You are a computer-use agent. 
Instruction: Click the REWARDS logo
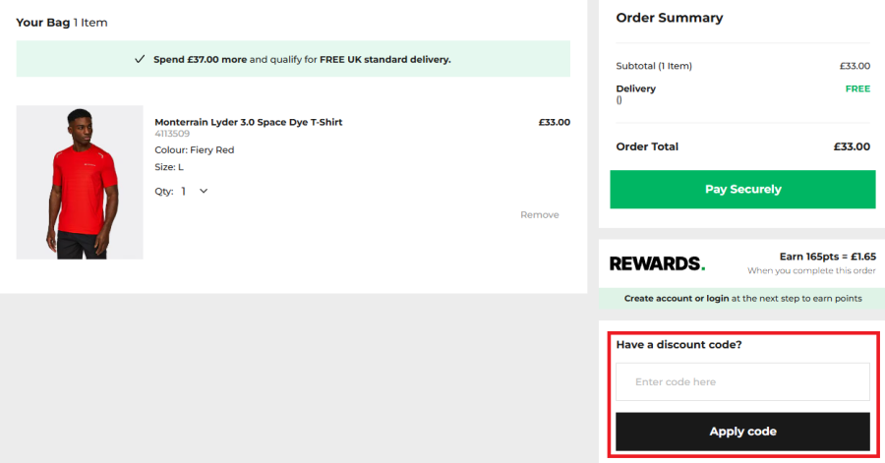click(x=657, y=263)
